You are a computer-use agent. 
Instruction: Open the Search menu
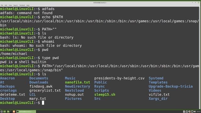coord(15,5)
